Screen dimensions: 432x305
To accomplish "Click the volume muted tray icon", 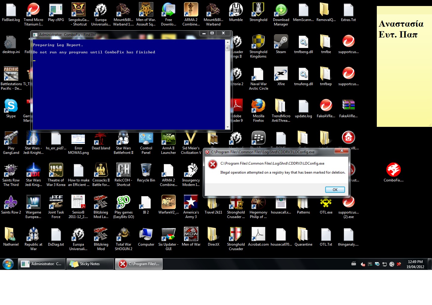I will click(x=363, y=264).
